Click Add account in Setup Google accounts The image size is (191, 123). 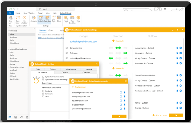click(x=79, y=87)
